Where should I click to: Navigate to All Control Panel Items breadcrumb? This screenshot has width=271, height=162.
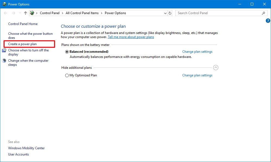click(x=82, y=13)
